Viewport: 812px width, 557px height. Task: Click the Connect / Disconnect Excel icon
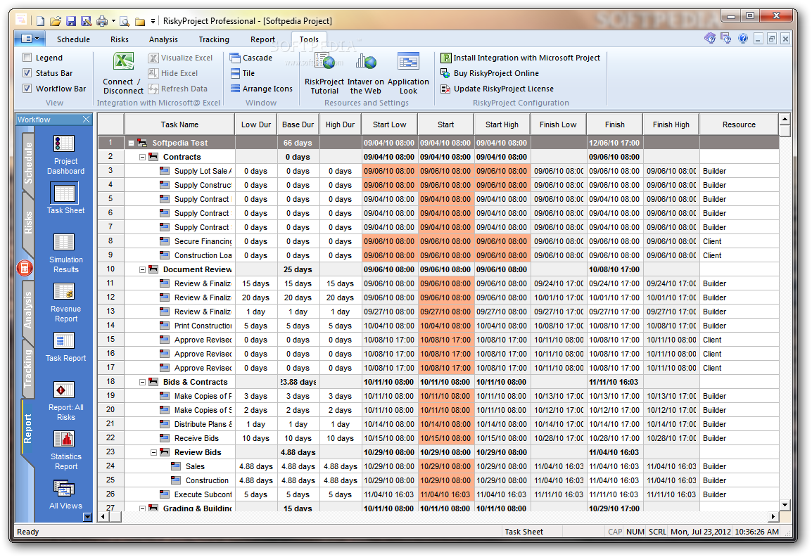(x=123, y=62)
